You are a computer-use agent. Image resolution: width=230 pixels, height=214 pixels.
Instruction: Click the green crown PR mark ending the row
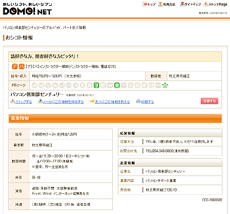(165, 85)
